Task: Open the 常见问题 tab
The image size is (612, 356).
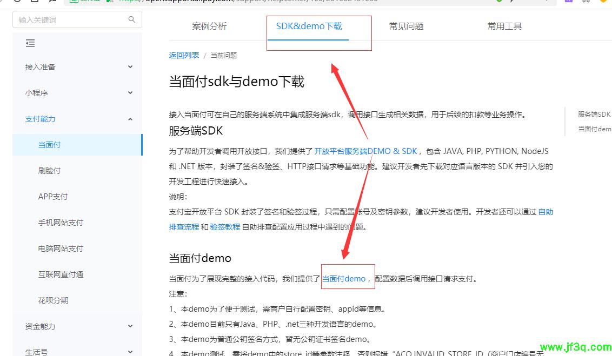Action: click(406, 26)
